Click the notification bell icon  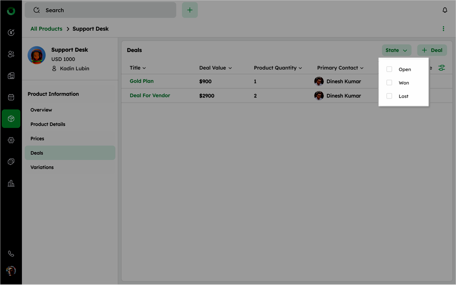pos(445,10)
